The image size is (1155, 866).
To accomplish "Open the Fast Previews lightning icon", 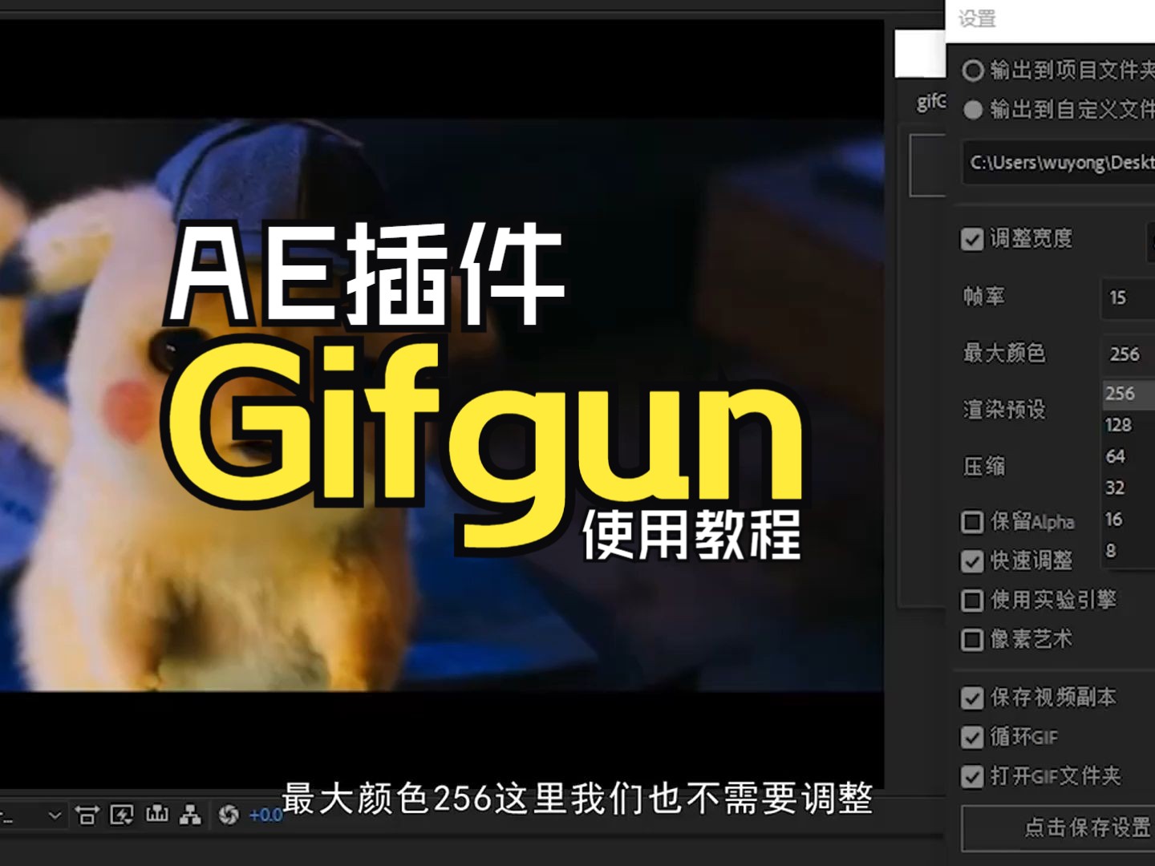I will coord(122,815).
